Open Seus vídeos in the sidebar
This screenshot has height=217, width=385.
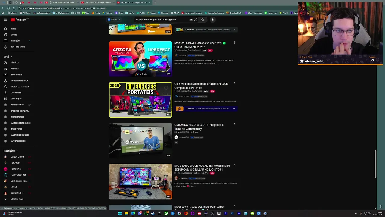[16, 74]
